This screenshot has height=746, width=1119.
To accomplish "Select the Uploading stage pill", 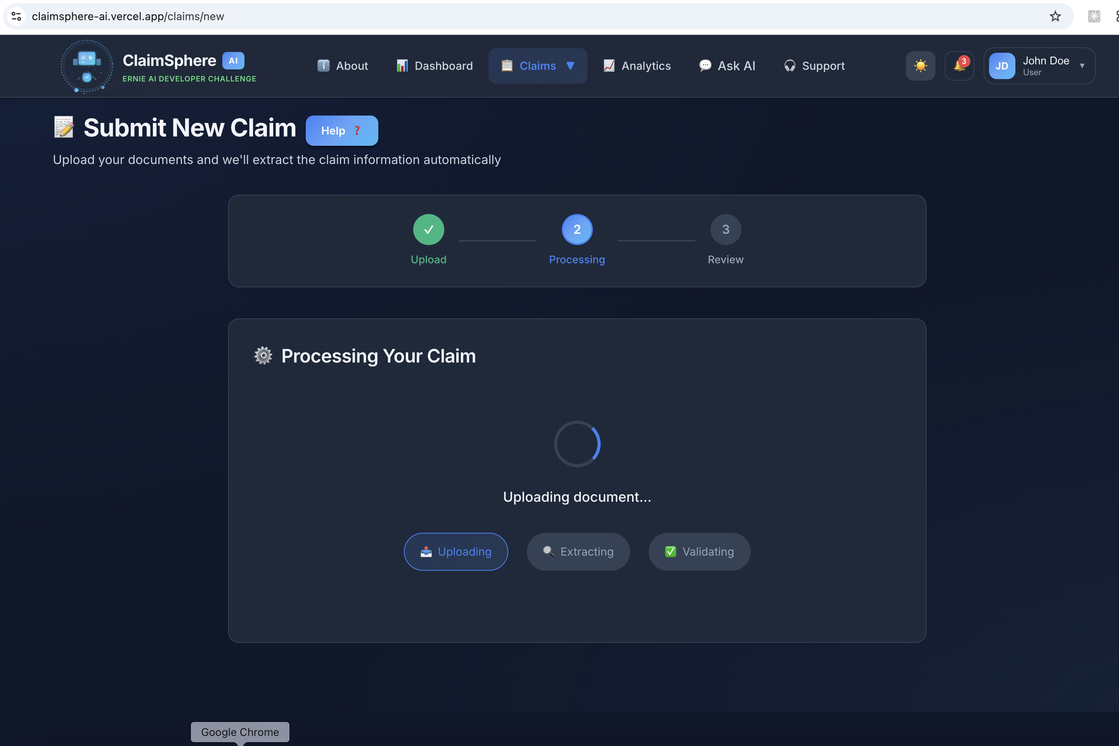I will 456,551.
